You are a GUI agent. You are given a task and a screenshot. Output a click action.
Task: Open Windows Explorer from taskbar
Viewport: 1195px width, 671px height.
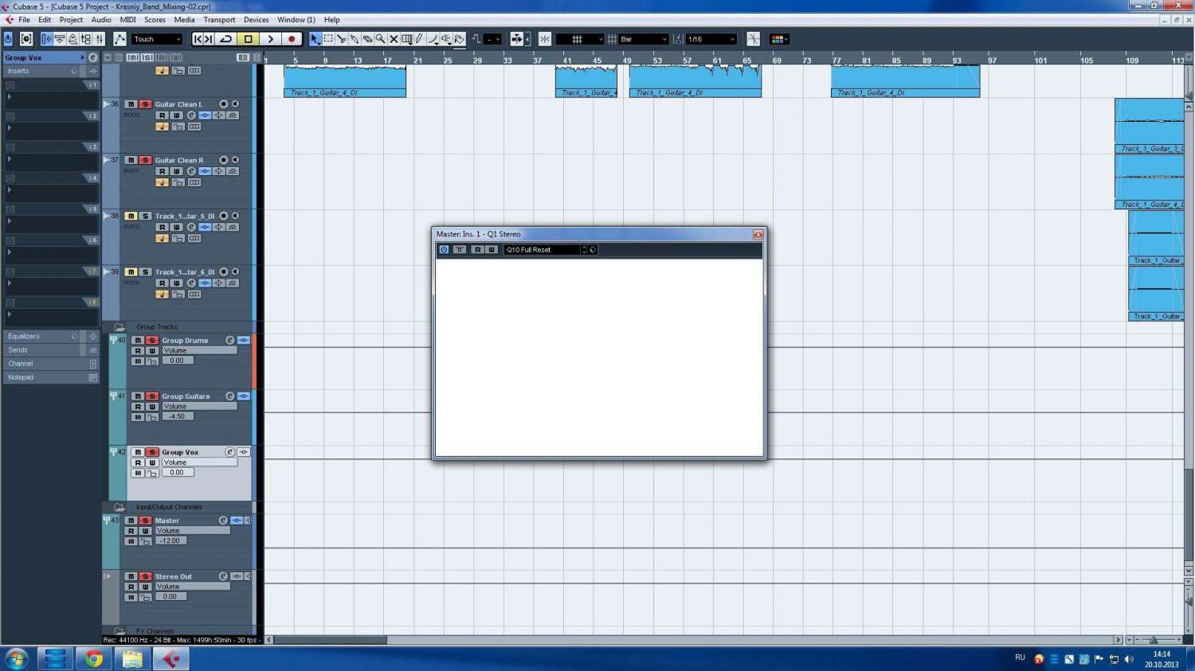(x=132, y=659)
